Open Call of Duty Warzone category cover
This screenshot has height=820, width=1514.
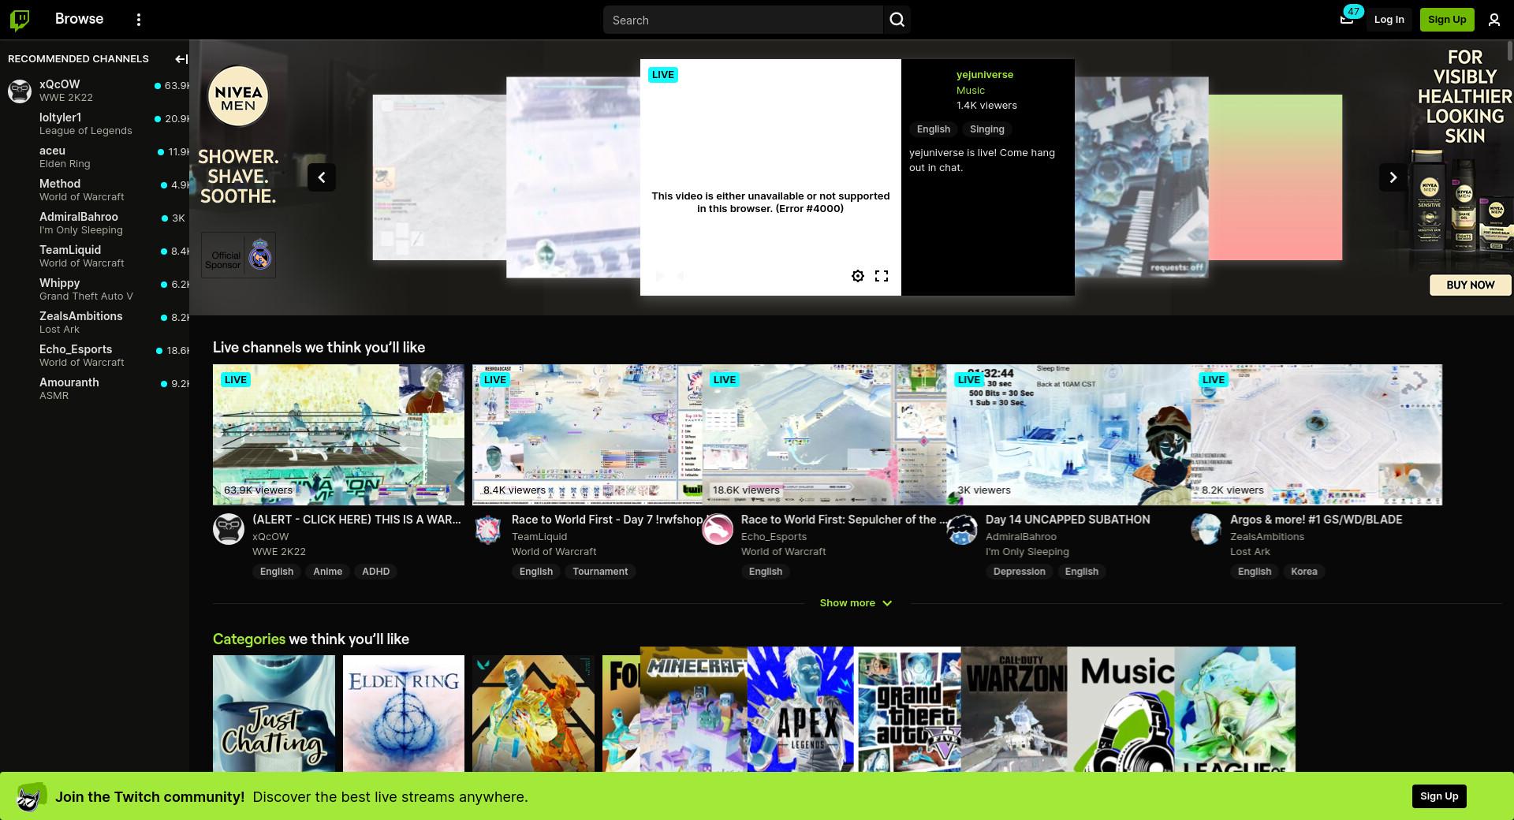[x=1014, y=710]
